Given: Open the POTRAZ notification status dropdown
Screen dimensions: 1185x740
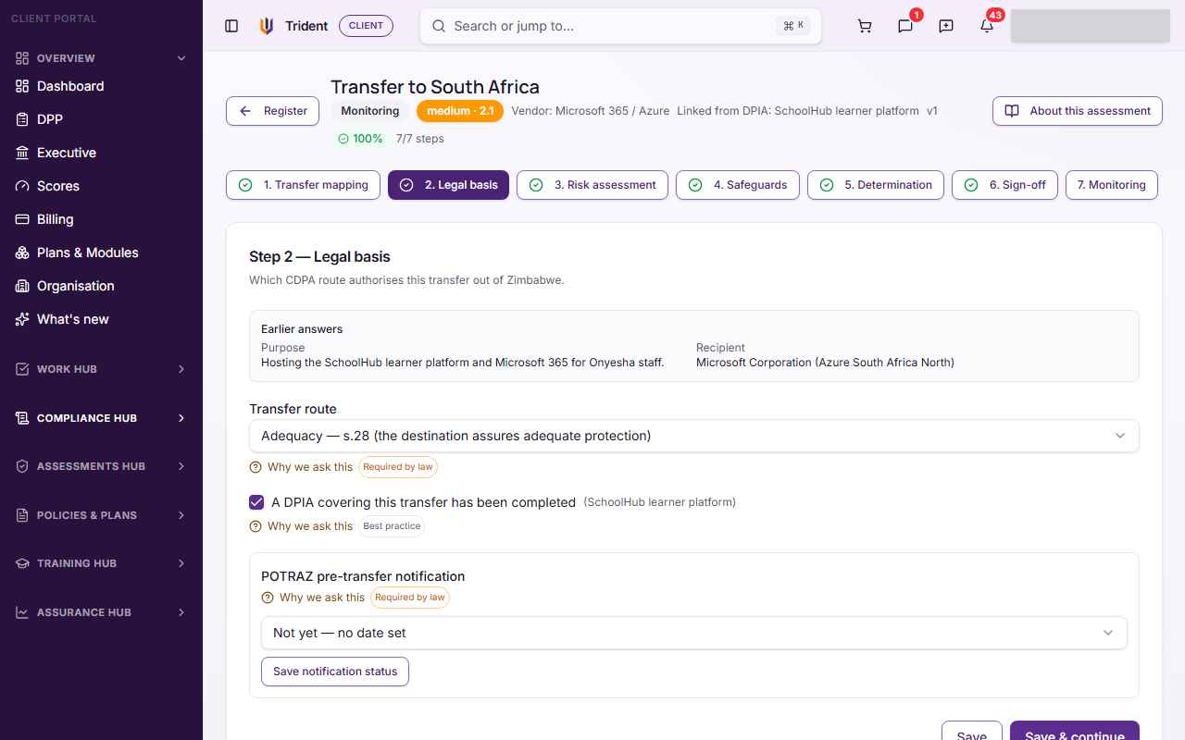Looking at the screenshot, I should tap(694, 633).
